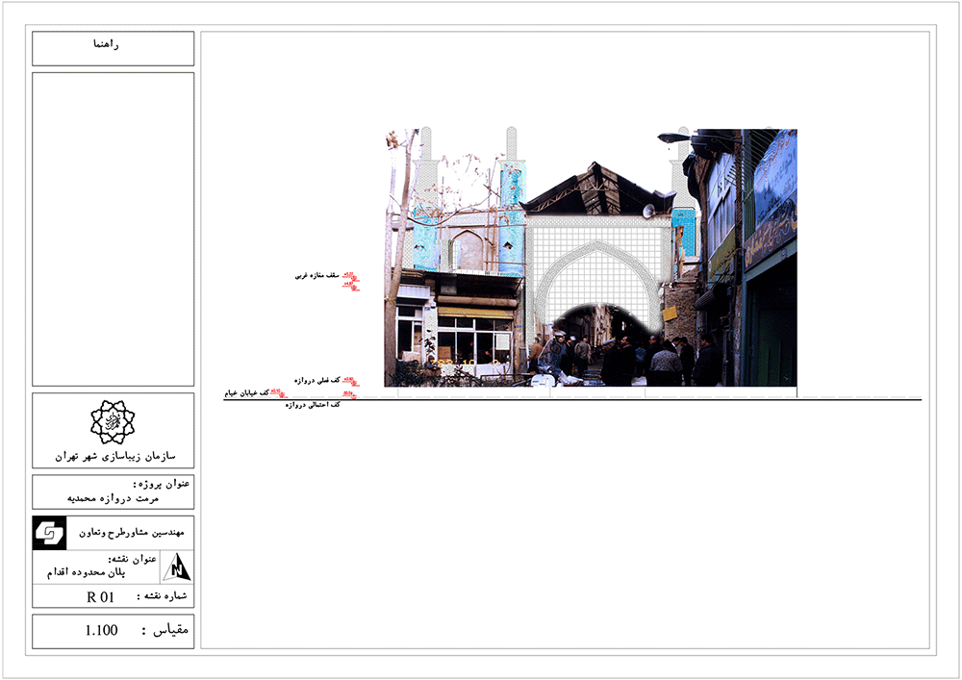This screenshot has height=680, width=962.
Task: Click the level label 'کف احتمالی دروازه'
Action: pos(313,405)
